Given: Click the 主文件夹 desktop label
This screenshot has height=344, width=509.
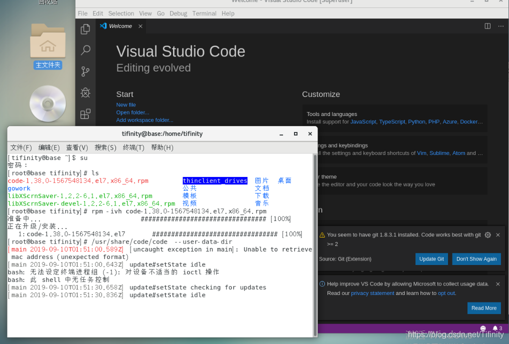Looking at the screenshot, I should (47, 65).
